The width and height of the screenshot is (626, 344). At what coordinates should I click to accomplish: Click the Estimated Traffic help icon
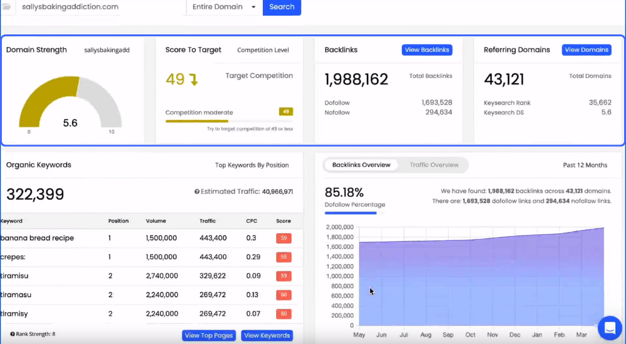point(197,191)
